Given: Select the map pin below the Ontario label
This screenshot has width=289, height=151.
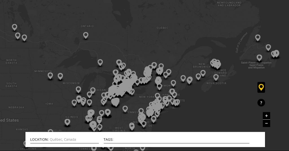Looking at the screenshot, I should pos(86,35).
